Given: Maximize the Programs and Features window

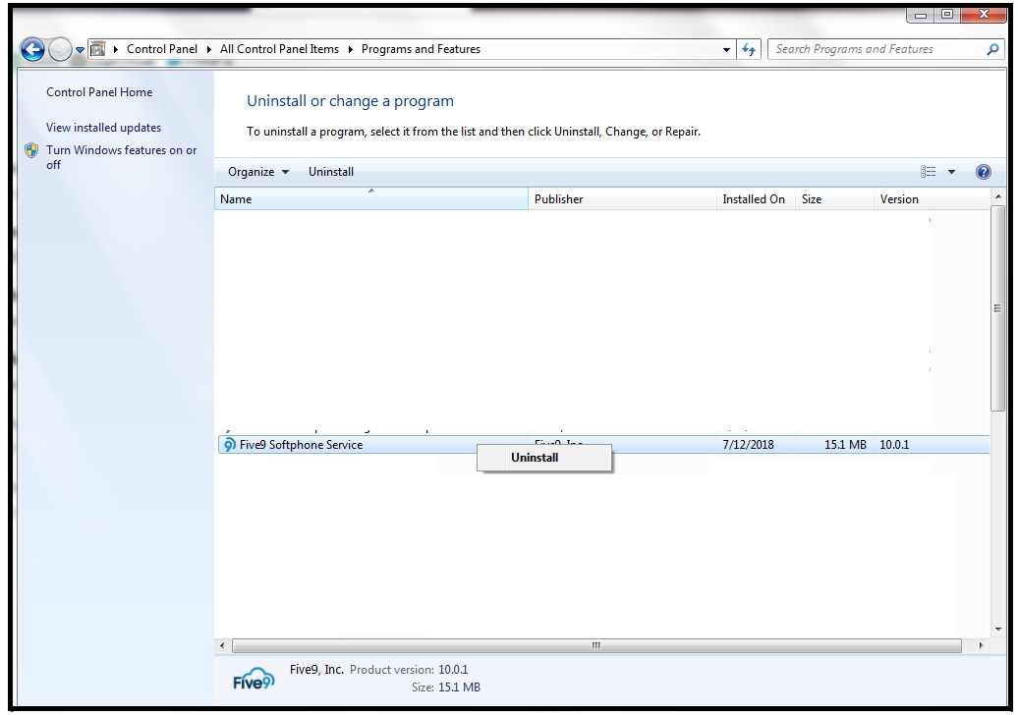Looking at the screenshot, I should pyautogui.click(x=947, y=15).
